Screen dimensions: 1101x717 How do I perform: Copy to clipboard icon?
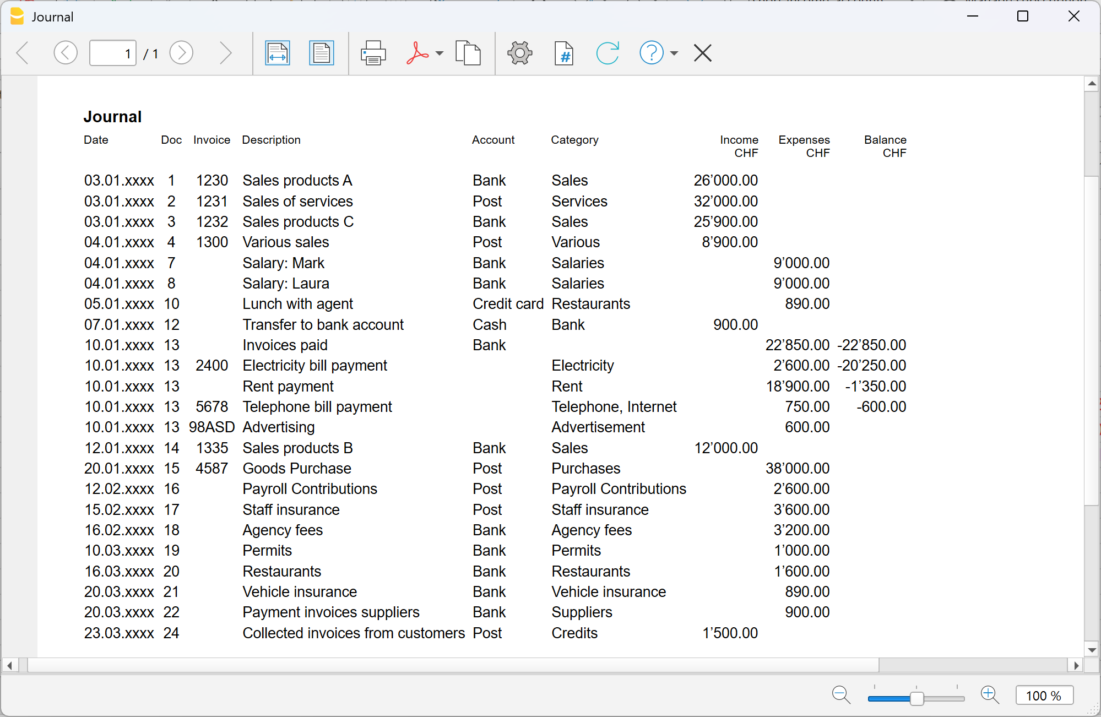pyautogui.click(x=468, y=53)
